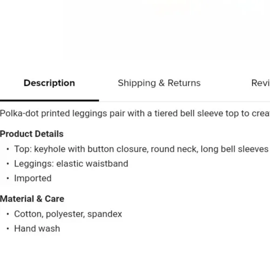The image size is (270, 270).
Task: Open the partially visible Reviews tab
Action: [x=261, y=83]
